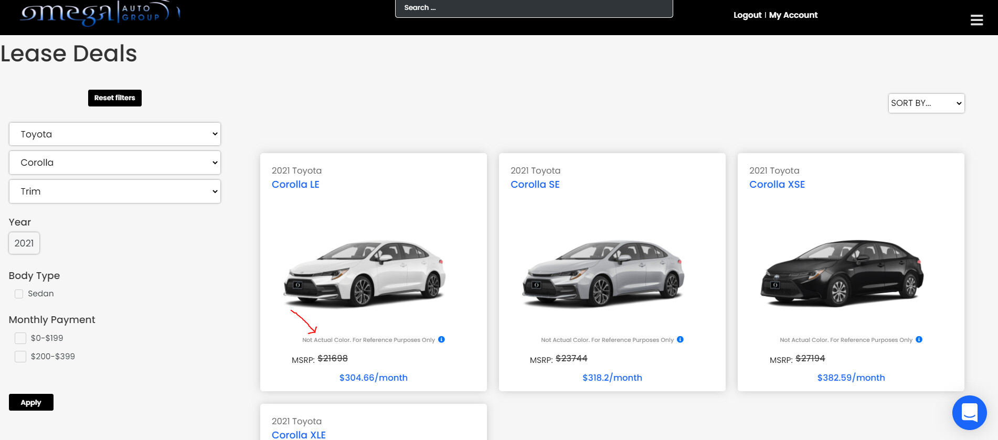Click the Reset filters button

click(115, 98)
